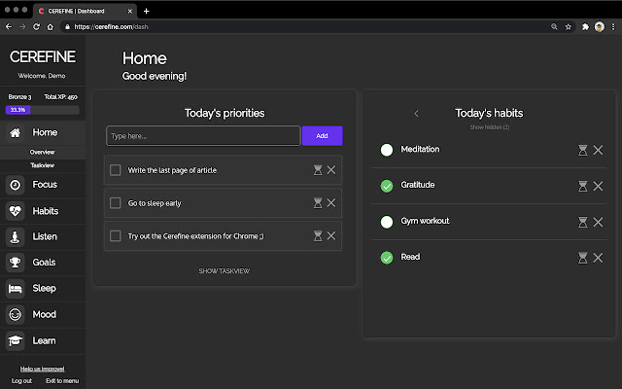Click the purple Add button
622x389 pixels.
322,136
